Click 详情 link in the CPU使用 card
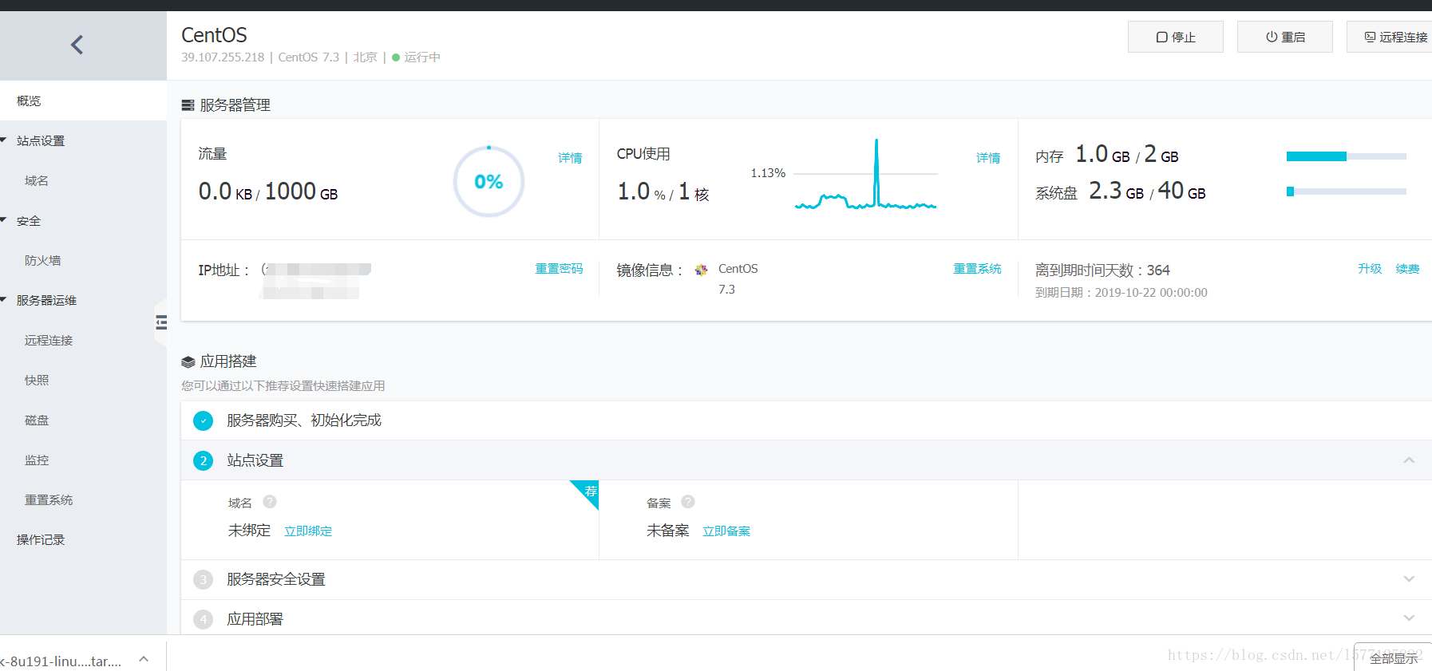This screenshot has height=671, width=1432. click(988, 158)
